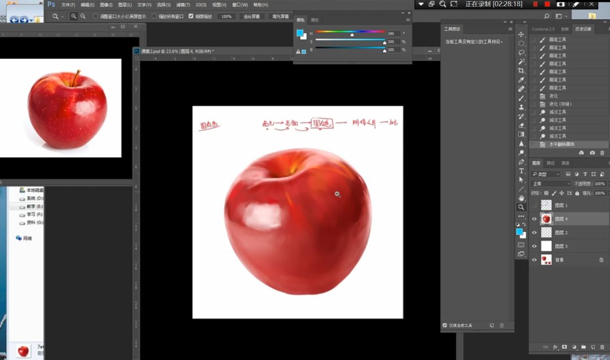Screen dimensions: 610x360
Task: Click the hue (H) color slider
Action: pos(350,32)
